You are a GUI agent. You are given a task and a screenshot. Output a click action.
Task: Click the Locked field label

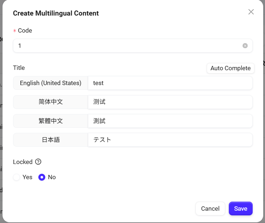23,162
